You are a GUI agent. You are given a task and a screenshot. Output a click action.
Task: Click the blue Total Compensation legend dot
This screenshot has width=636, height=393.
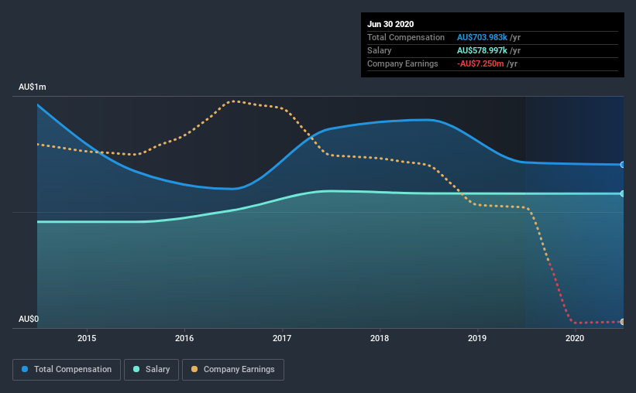click(x=25, y=369)
